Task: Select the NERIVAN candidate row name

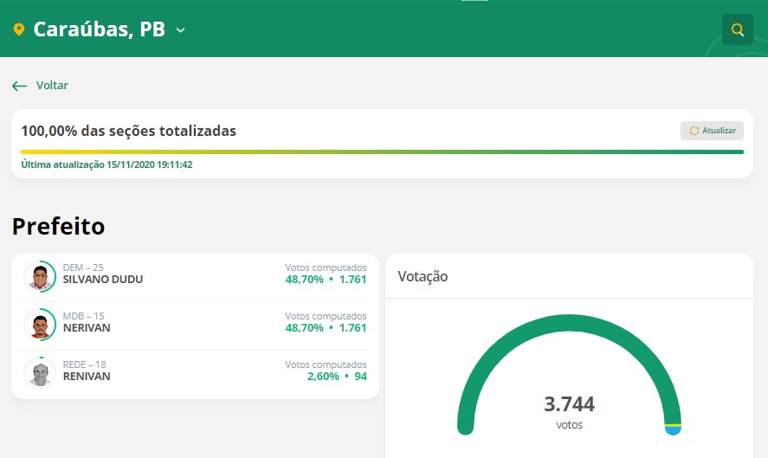Action: [87, 328]
